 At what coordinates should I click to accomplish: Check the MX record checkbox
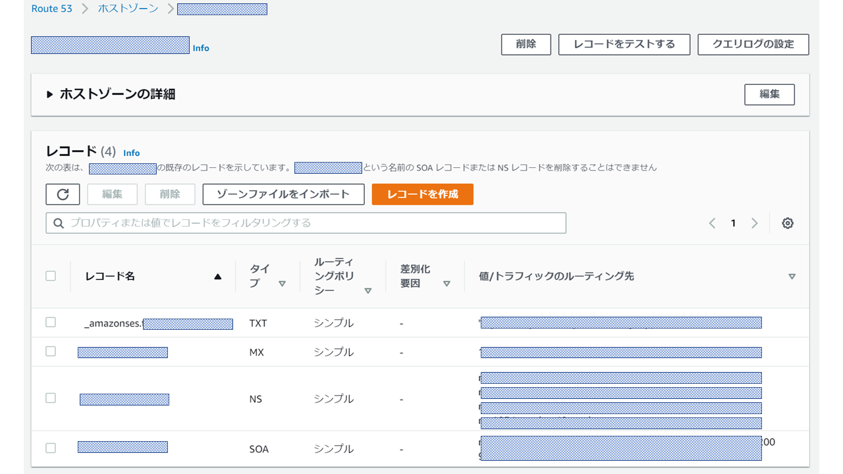[51, 352]
